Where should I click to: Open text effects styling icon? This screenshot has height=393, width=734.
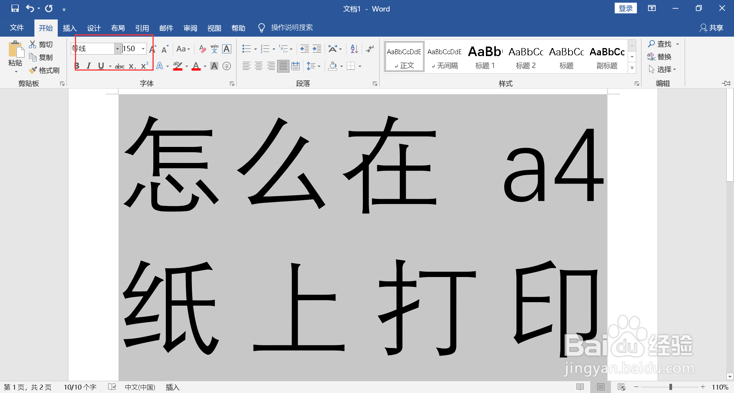[x=160, y=66]
